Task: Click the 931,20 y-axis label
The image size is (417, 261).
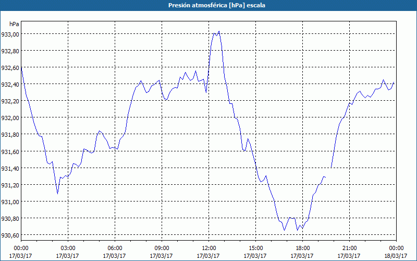Action: pyautogui.click(x=10, y=185)
